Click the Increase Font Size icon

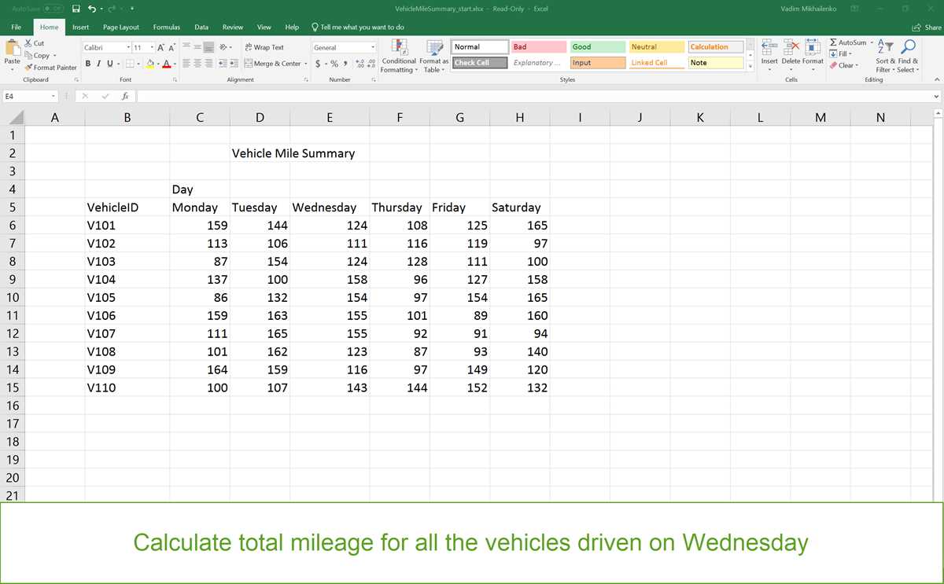(161, 48)
